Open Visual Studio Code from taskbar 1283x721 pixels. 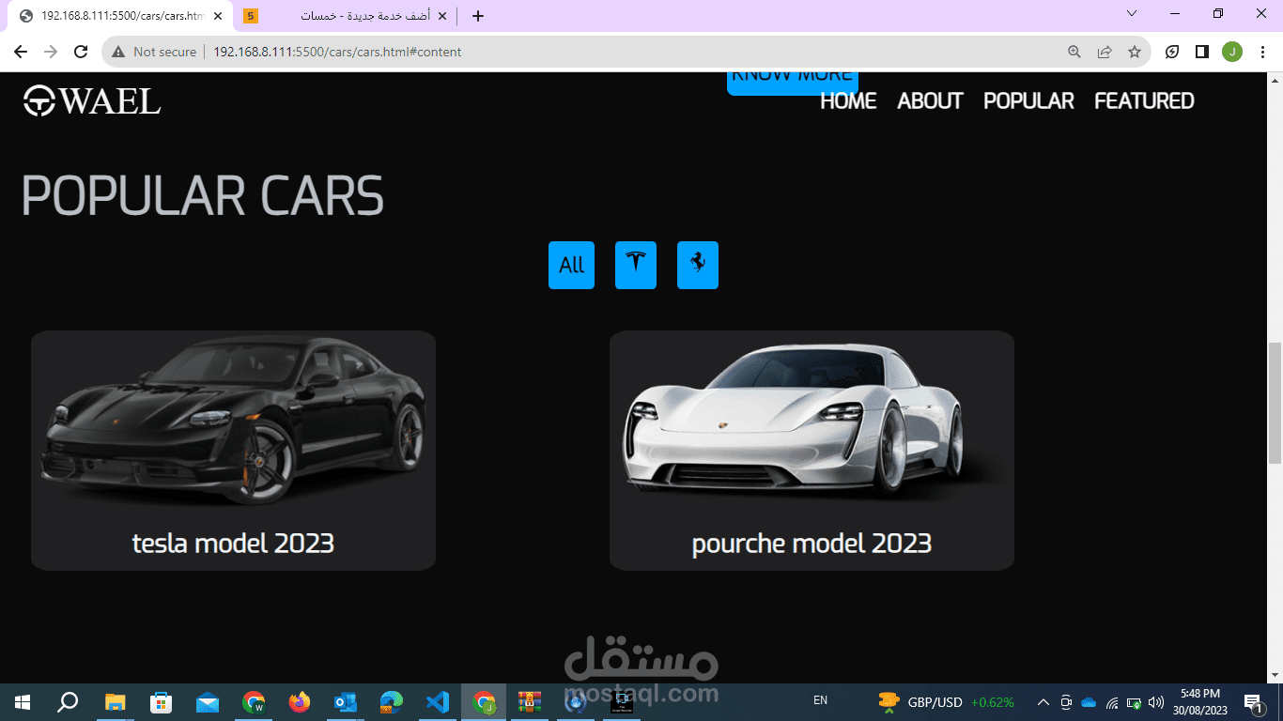click(x=438, y=701)
